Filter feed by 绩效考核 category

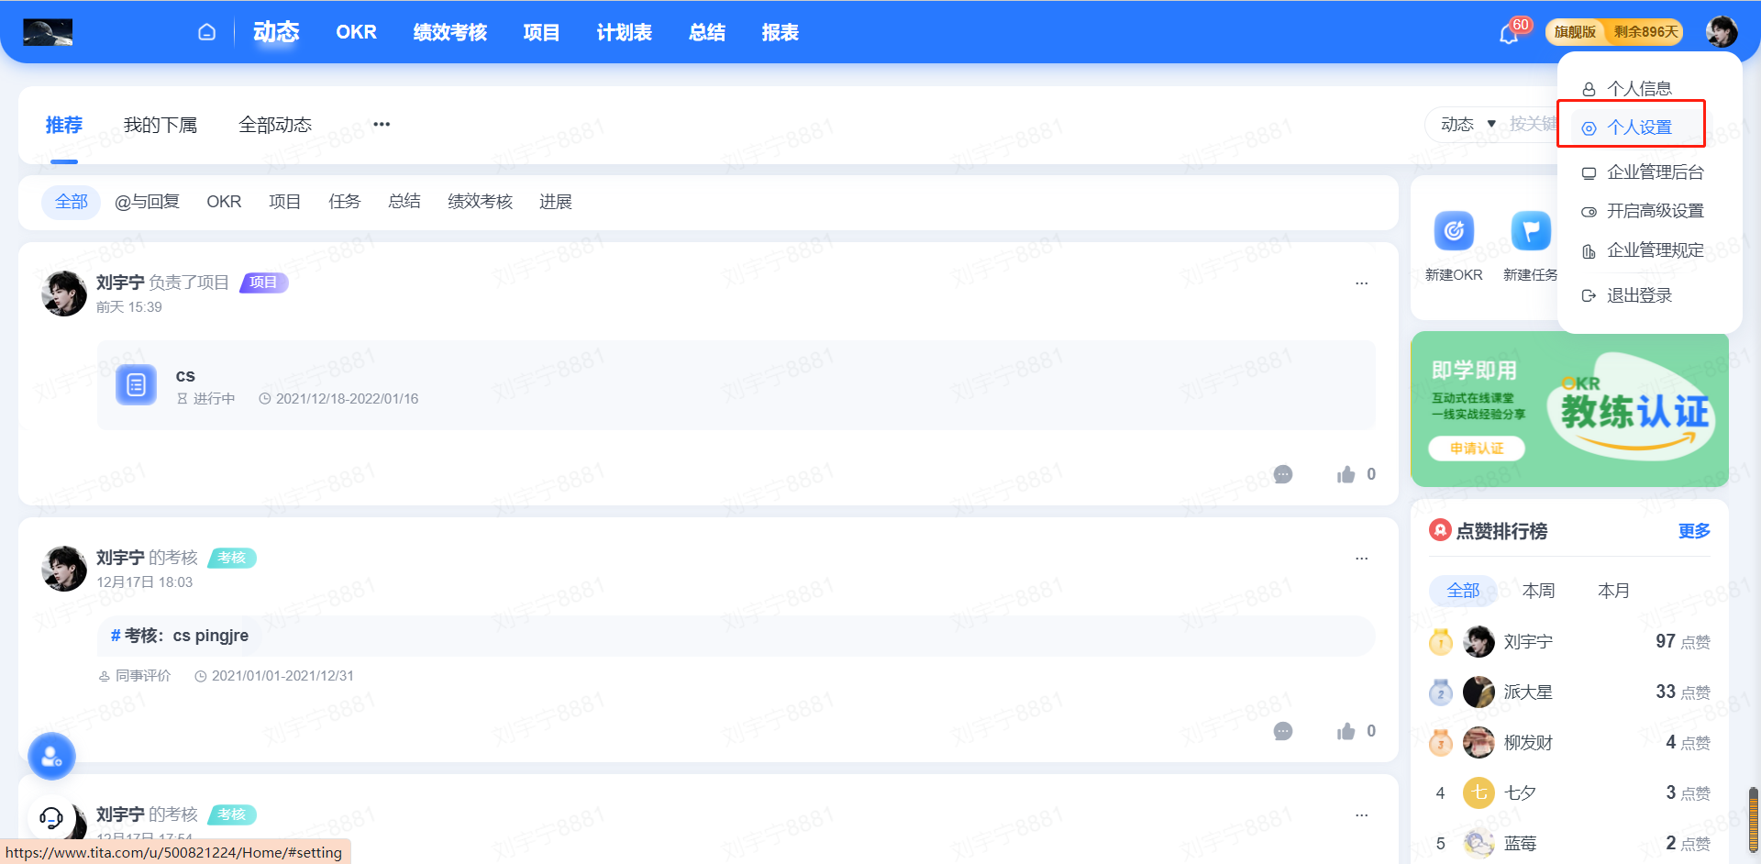click(480, 202)
